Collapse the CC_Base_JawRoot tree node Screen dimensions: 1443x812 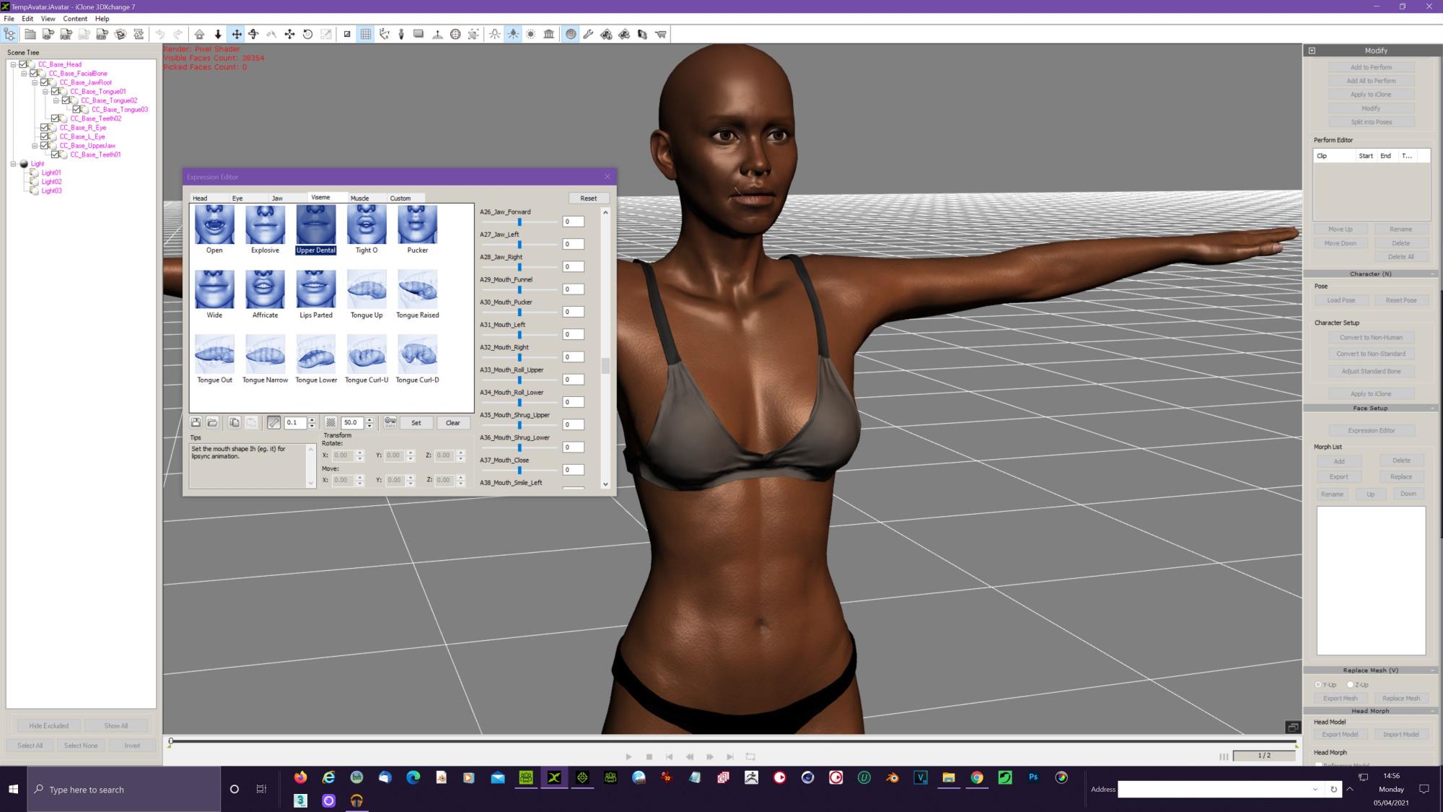pos(35,82)
